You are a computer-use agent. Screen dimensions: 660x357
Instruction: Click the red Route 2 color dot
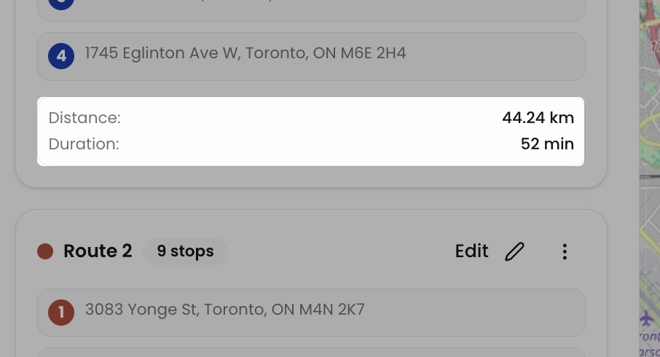point(46,251)
